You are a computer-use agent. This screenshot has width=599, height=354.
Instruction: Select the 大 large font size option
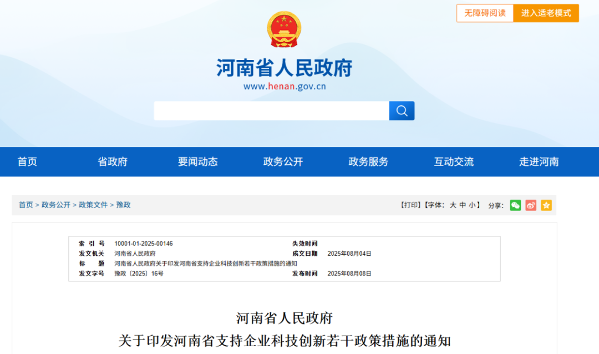(x=453, y=204)
